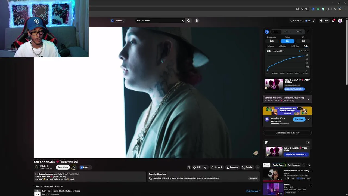Switch to the Resumen tab
The width and height of the screenshot is (348, 196).
tap(288, 32)
